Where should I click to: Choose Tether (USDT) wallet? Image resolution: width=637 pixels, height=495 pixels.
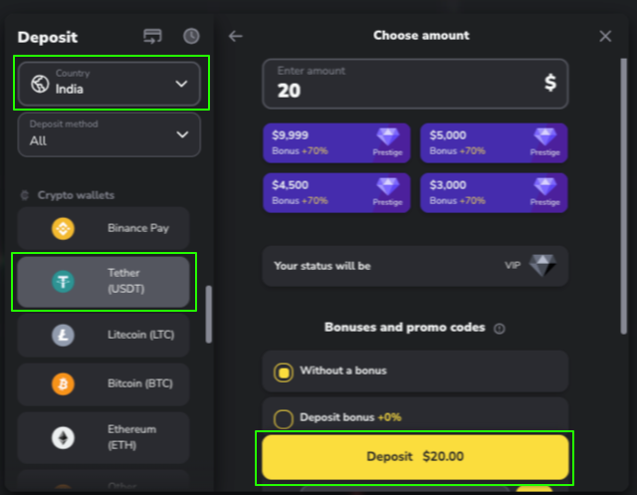(x=104, y=282)
